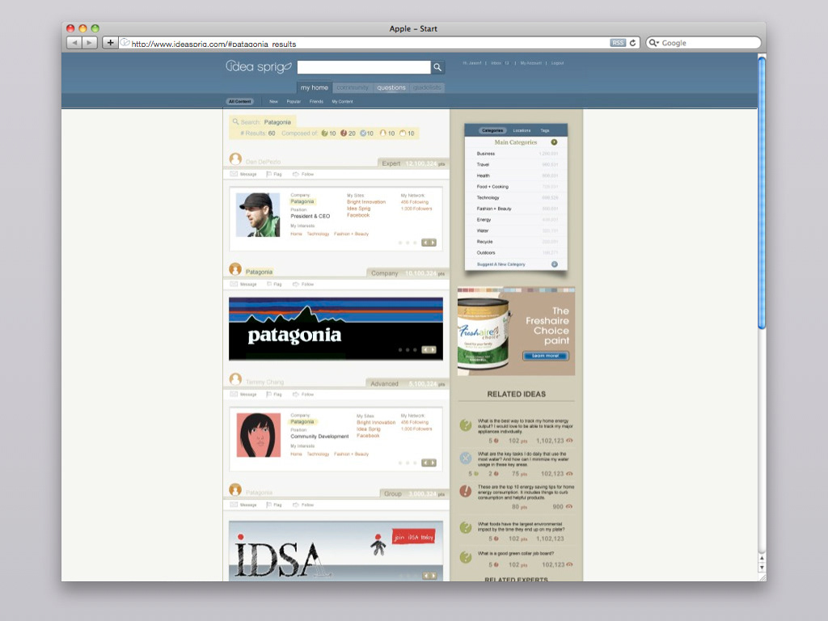Click the Google search field
Viewport: 828px width, 621px height.
(x=703, y=43)
